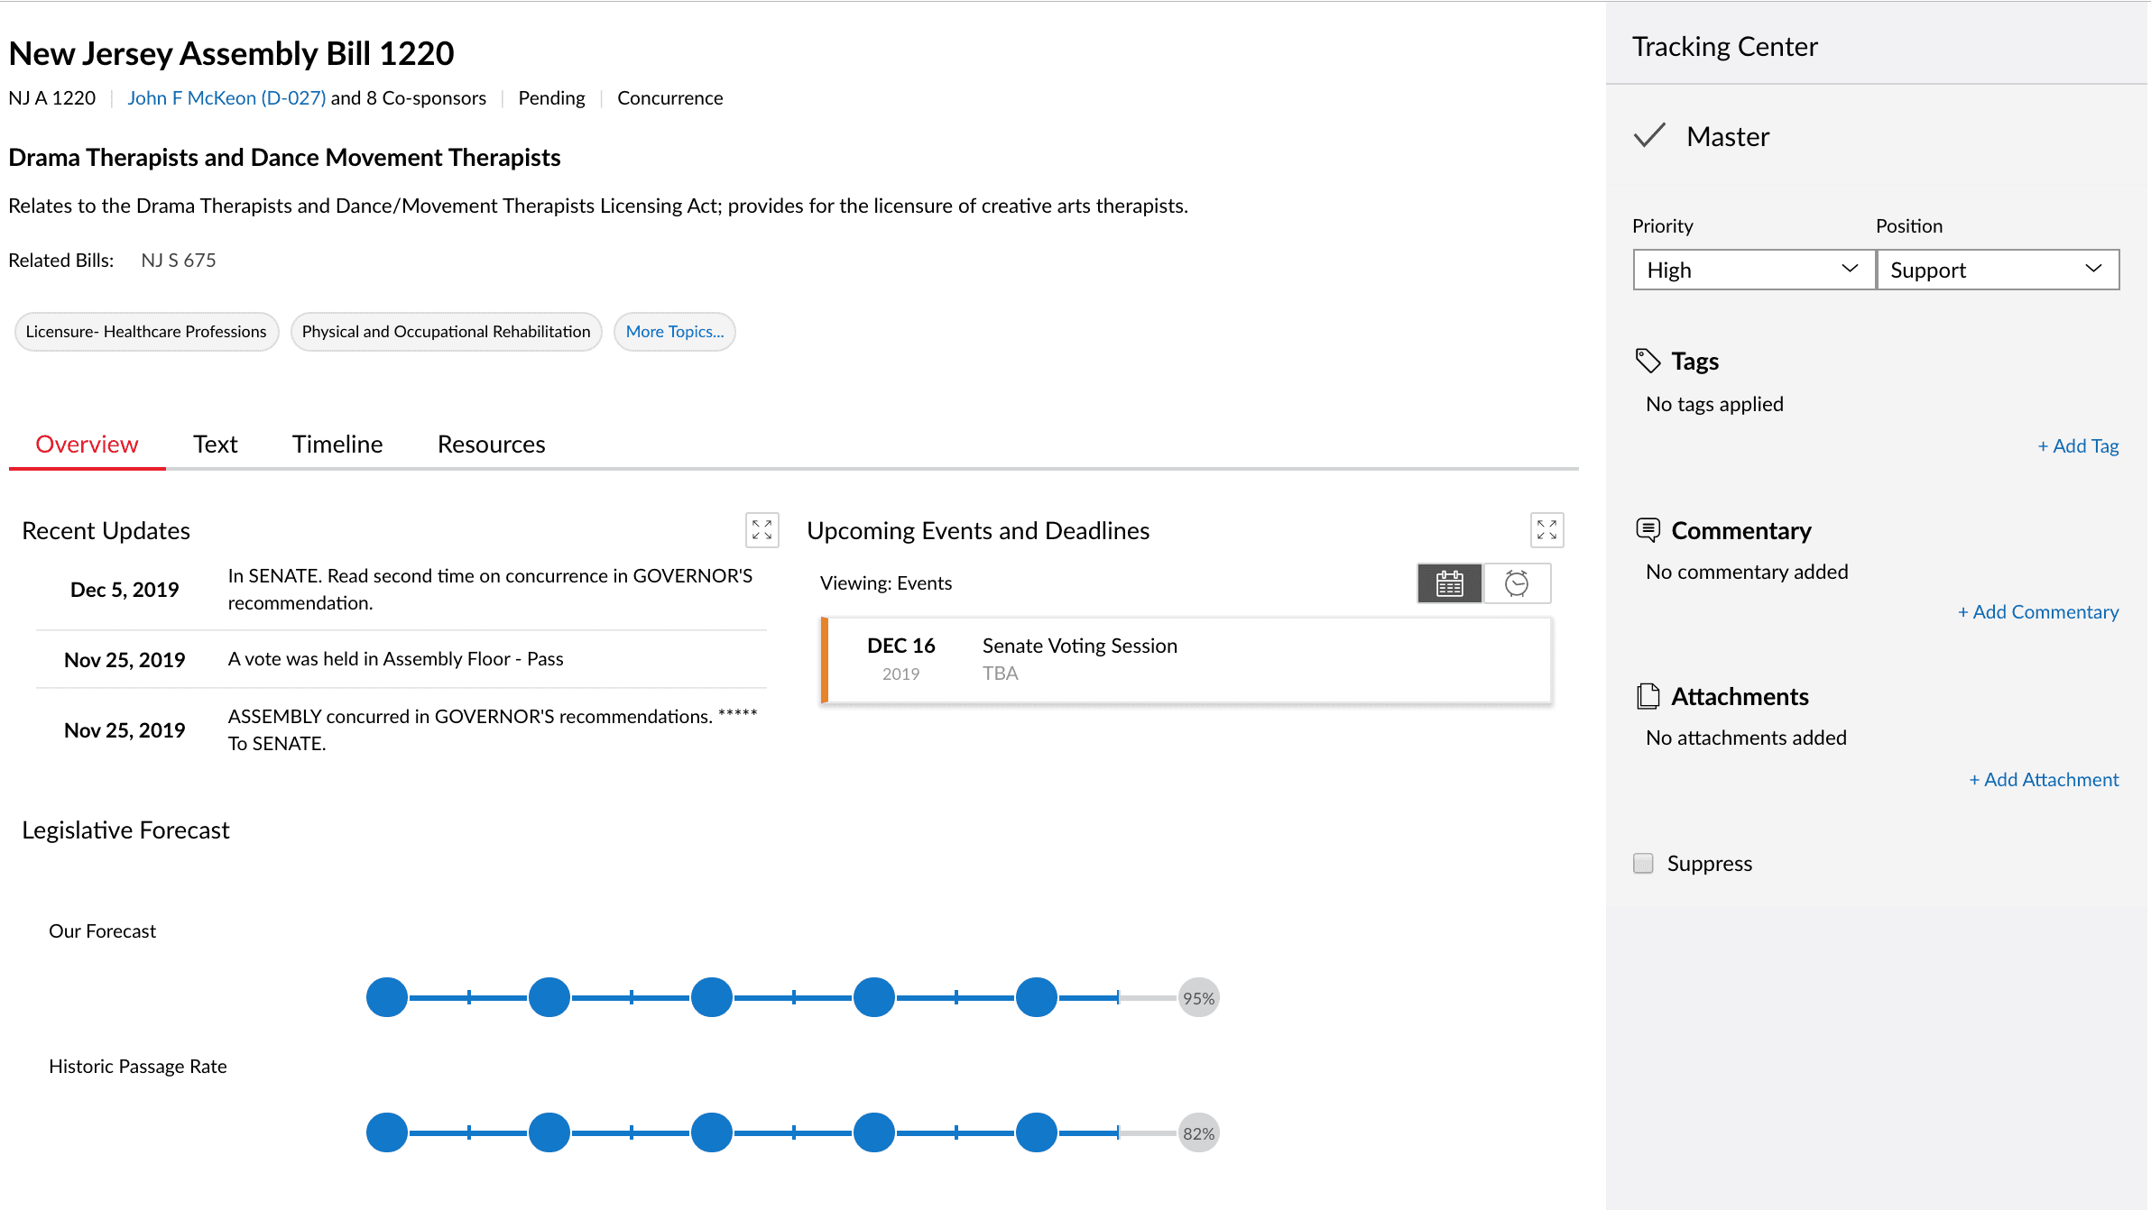Switch to deadlines alarm clock view
Image resolution: width=2151 pixels, height=1210 pixels.
[1517, 583]
